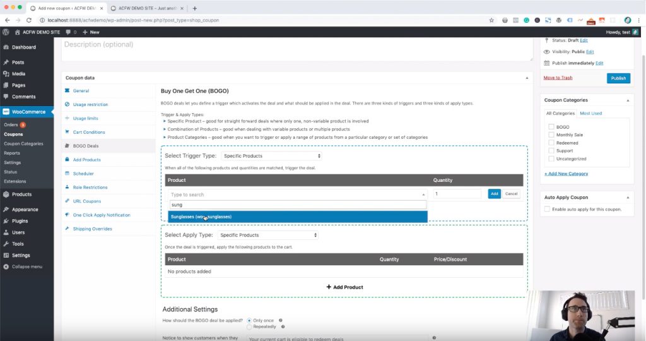Click Add New Category link
The image size is (646, 341).
tap(566, 174)
